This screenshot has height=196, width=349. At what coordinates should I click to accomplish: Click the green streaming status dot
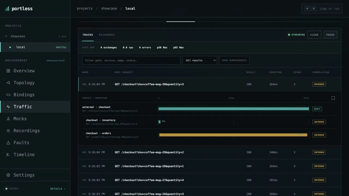click(289, 35)
